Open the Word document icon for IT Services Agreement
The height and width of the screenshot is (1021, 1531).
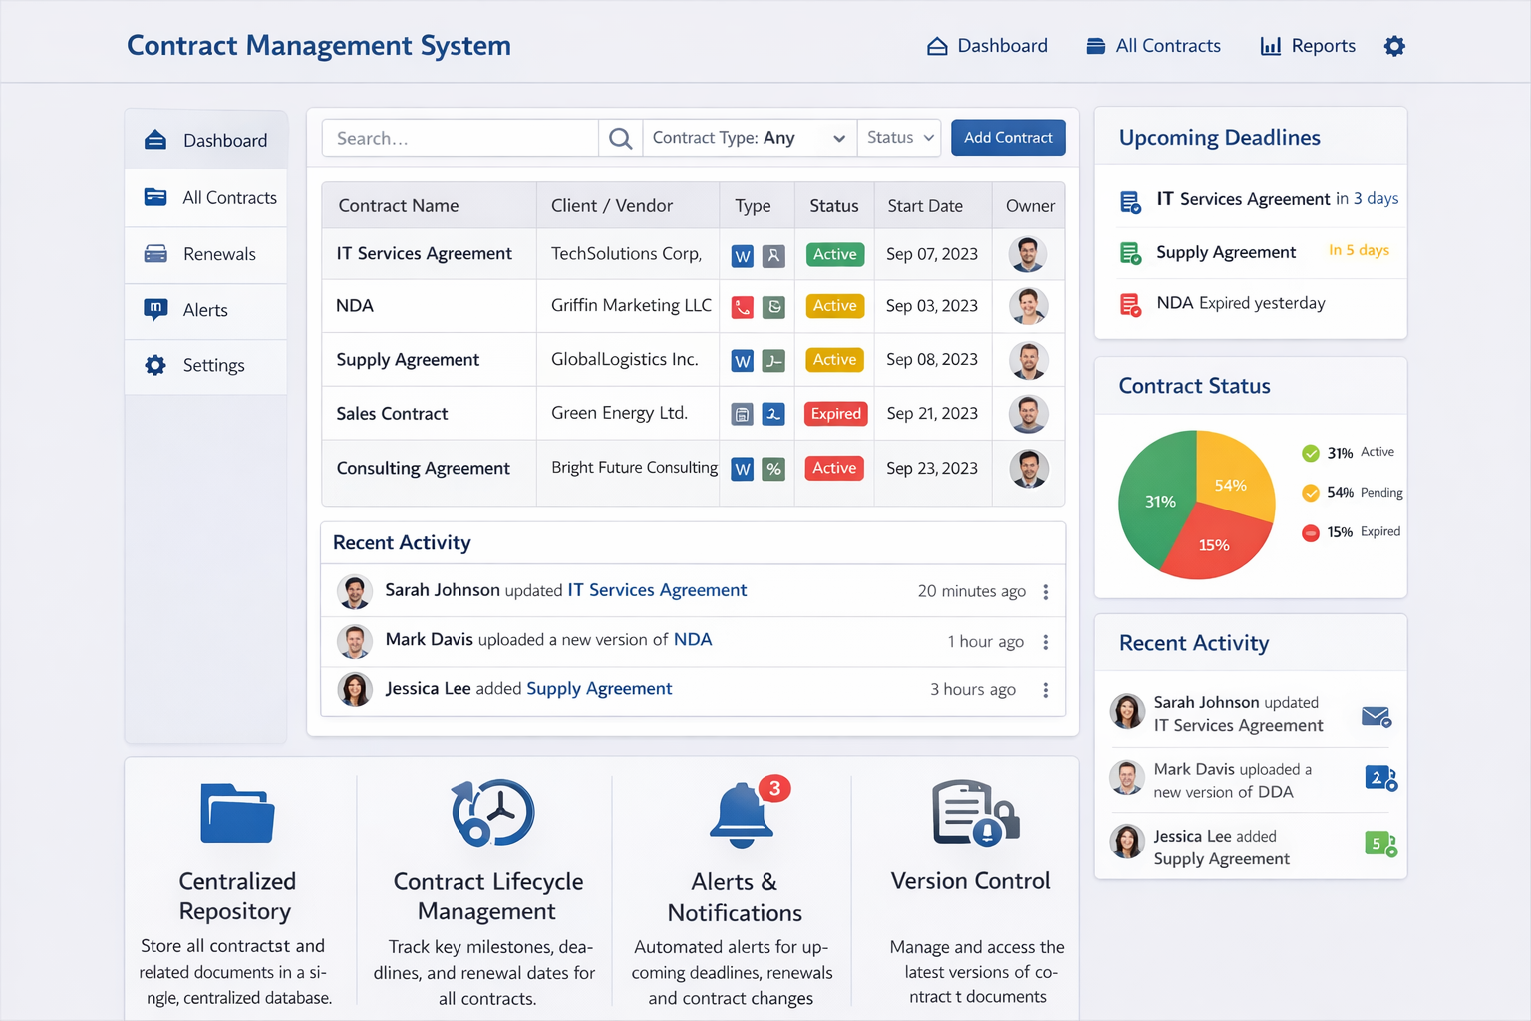tap(742, 255)
